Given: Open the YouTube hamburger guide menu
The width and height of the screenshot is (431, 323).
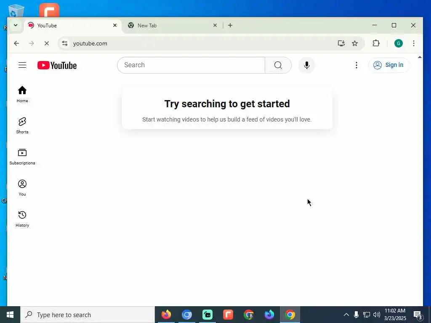Looking at the screenshot, I should coord(22,65).
